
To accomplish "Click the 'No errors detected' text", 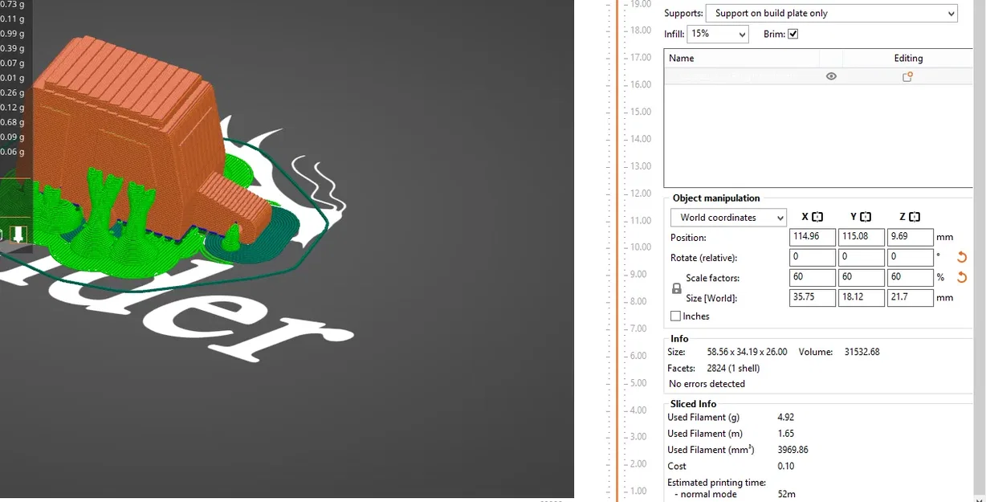I will pos(707,384).
